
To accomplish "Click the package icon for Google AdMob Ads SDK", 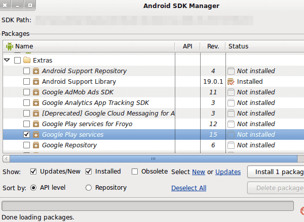I will click(x=36, y=92).
